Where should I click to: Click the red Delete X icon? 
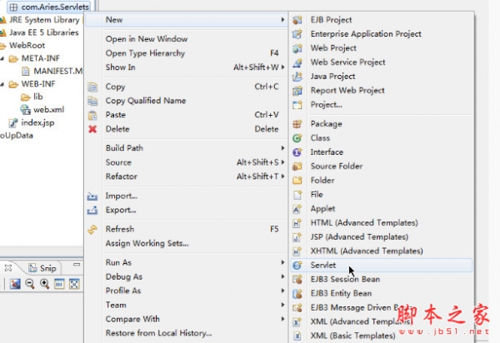tap(92, 129)
